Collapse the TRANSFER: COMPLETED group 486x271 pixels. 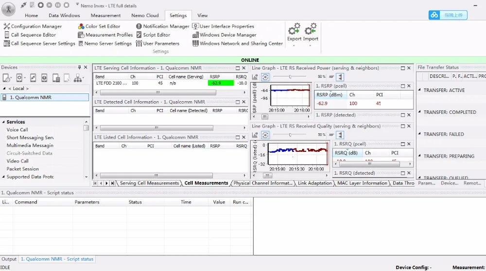pos(419,112)
